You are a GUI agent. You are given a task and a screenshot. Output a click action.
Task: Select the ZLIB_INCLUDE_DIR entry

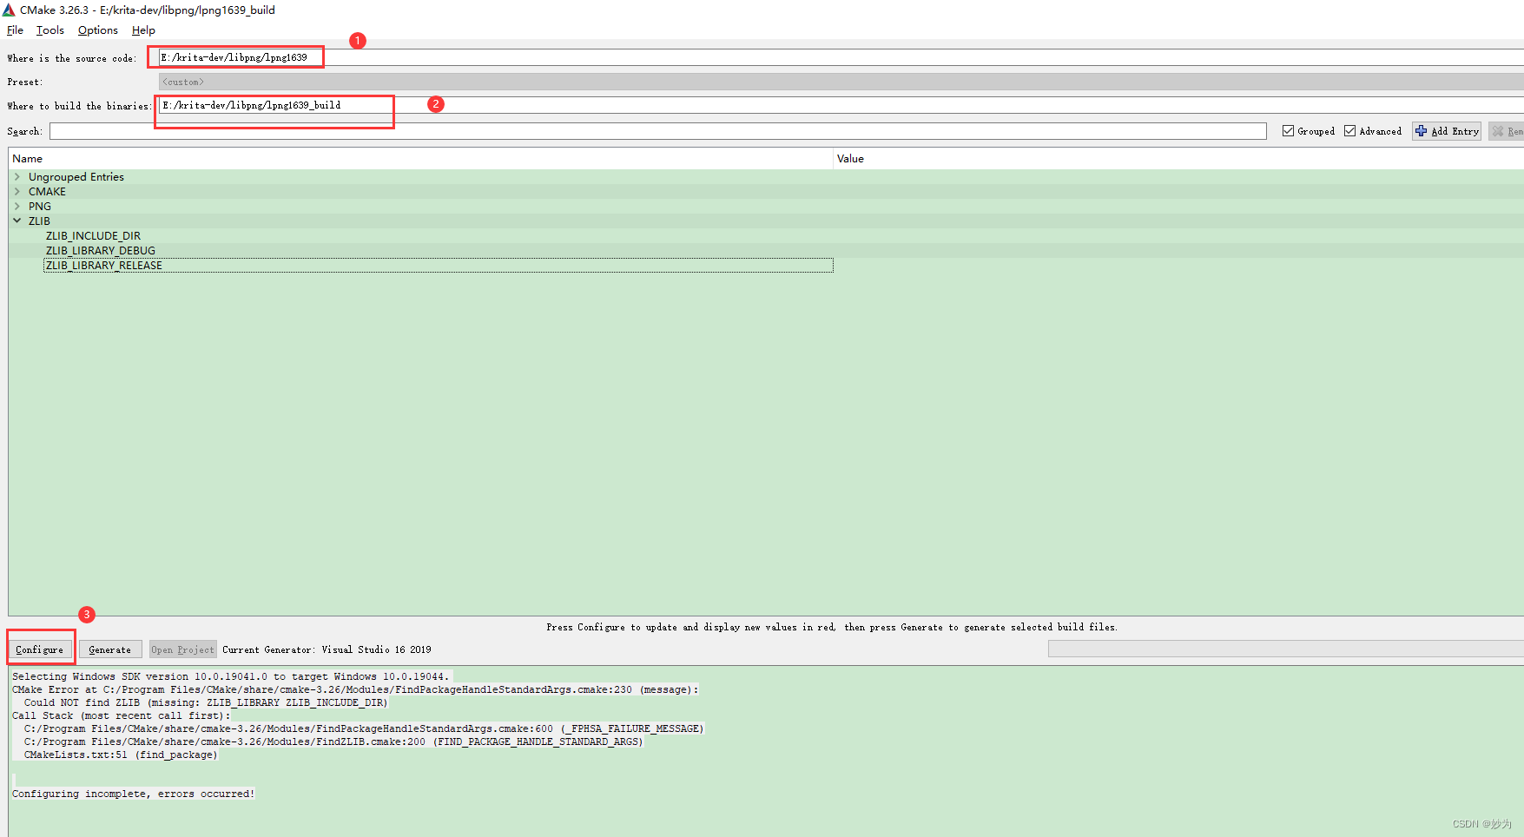(93, 235)
